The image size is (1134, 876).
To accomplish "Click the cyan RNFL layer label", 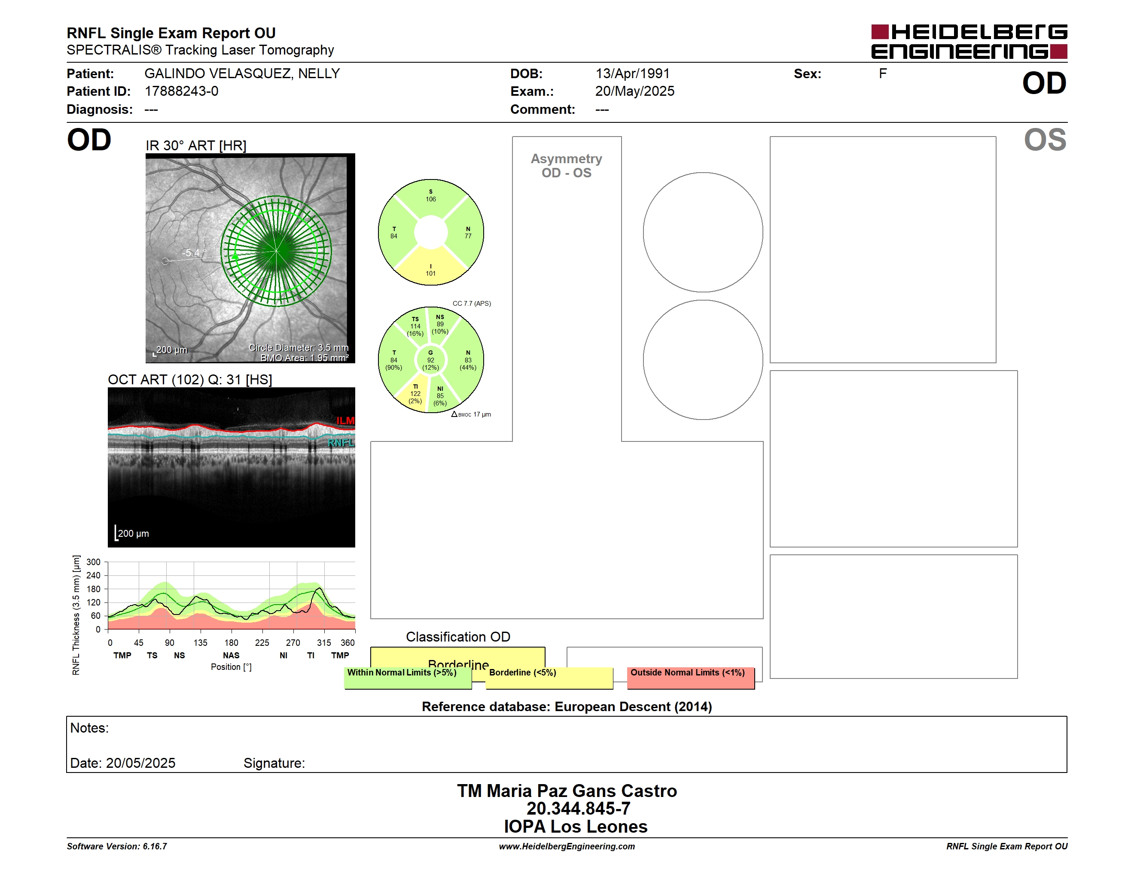I will (341, 442).
